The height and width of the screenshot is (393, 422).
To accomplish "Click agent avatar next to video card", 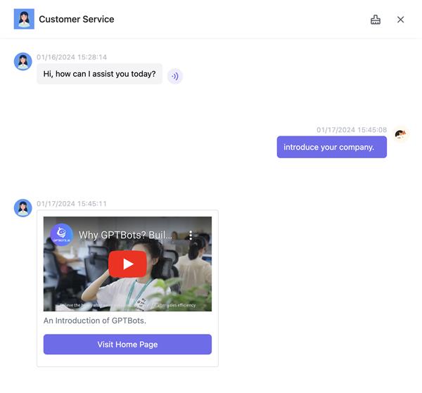I will (x=23, y=208).
